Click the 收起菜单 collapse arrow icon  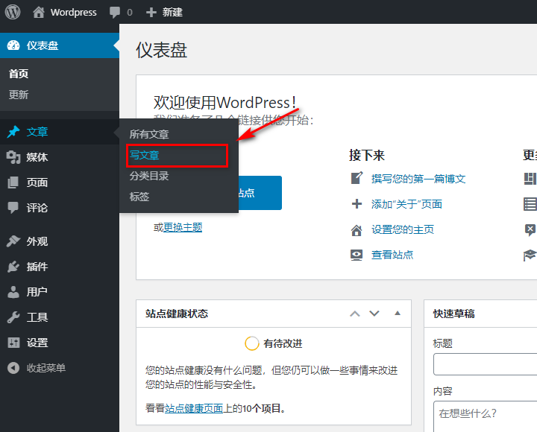[13, 368]
